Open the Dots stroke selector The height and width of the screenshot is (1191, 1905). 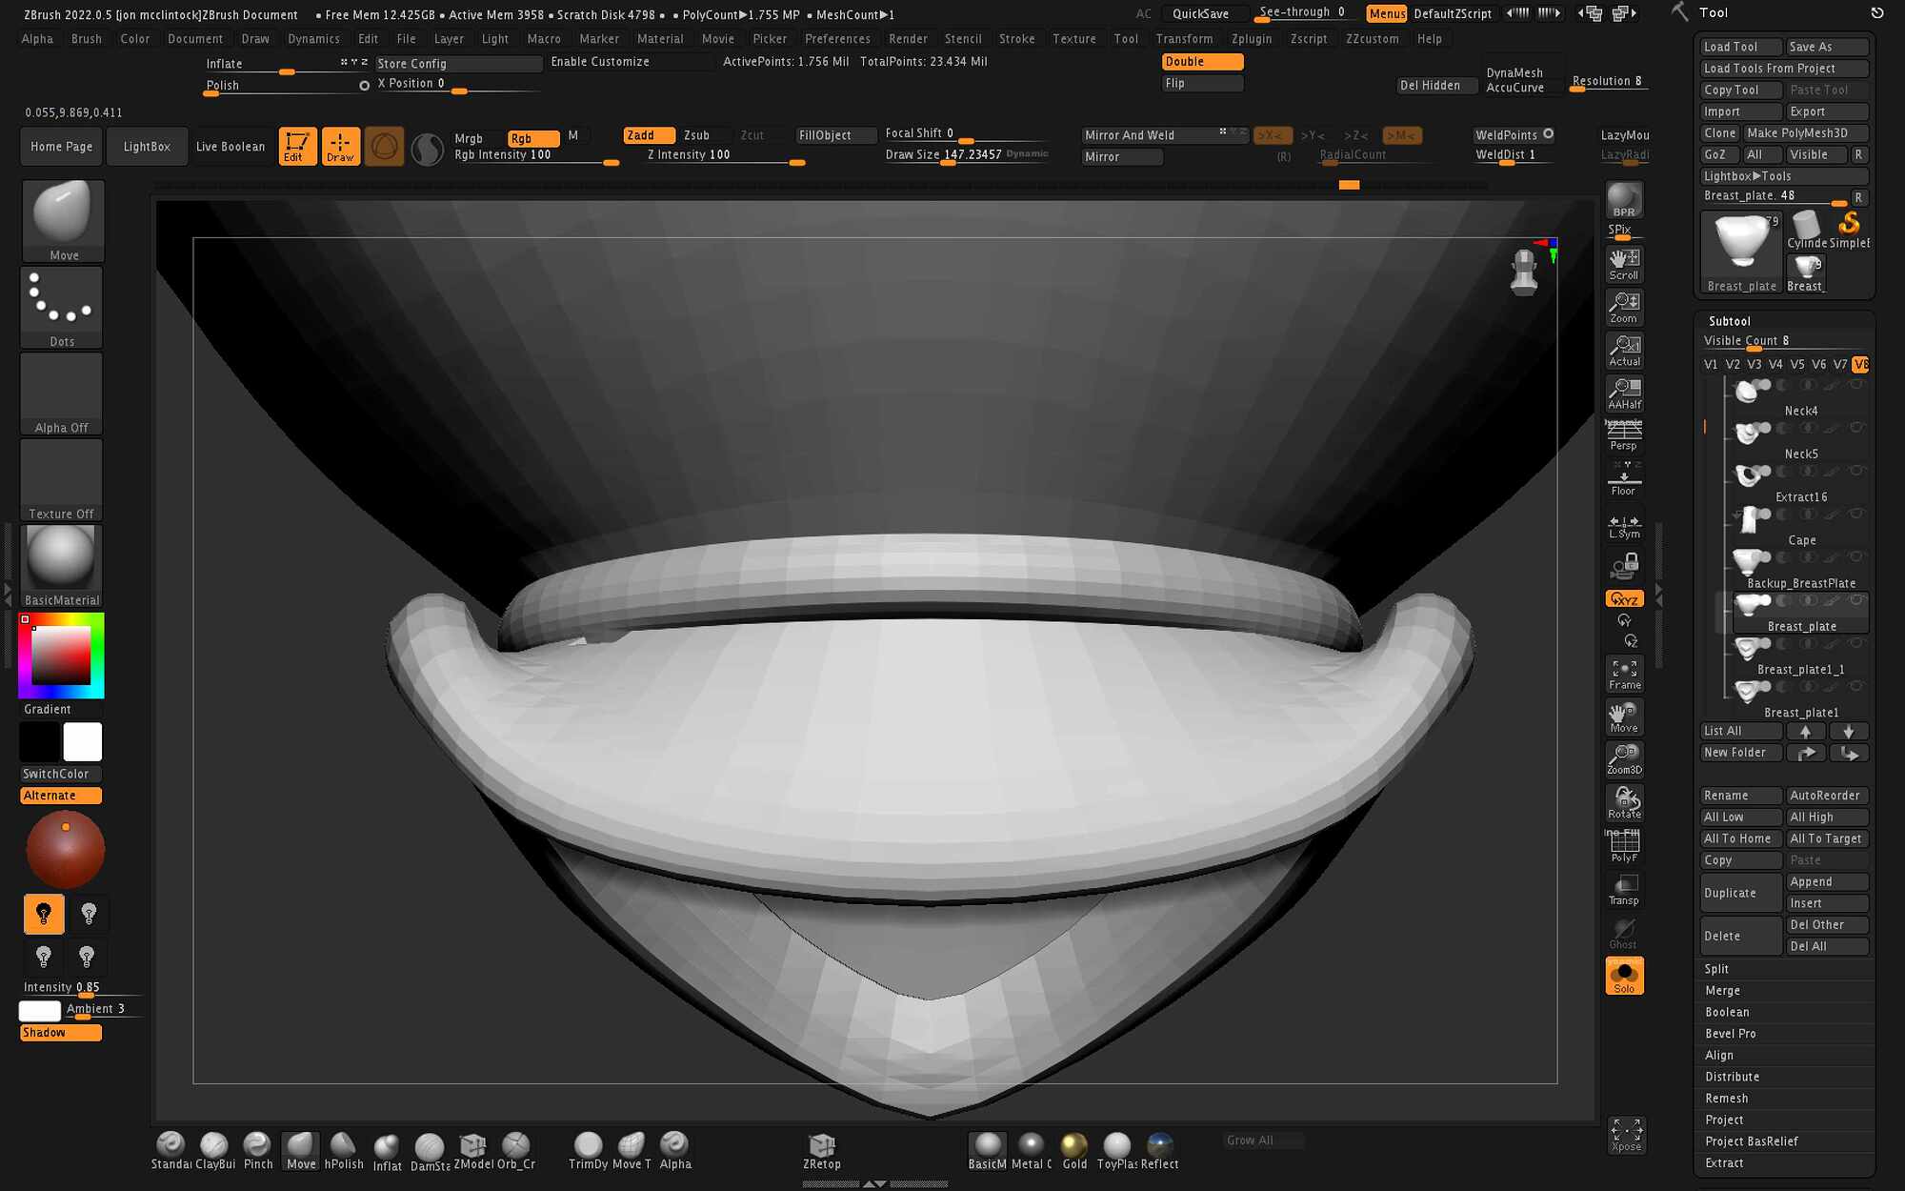(x=61, y=303)
